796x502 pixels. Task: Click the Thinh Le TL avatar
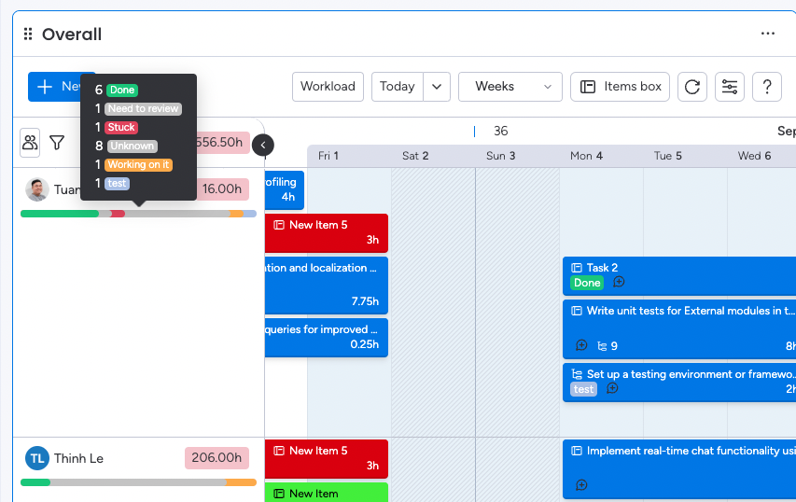[x=36, y=458]
